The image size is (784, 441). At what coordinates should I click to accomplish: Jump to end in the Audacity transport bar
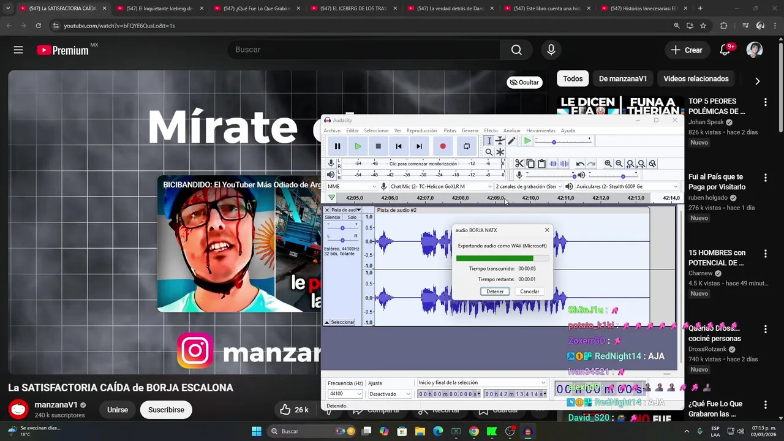[x=419, y=146]
